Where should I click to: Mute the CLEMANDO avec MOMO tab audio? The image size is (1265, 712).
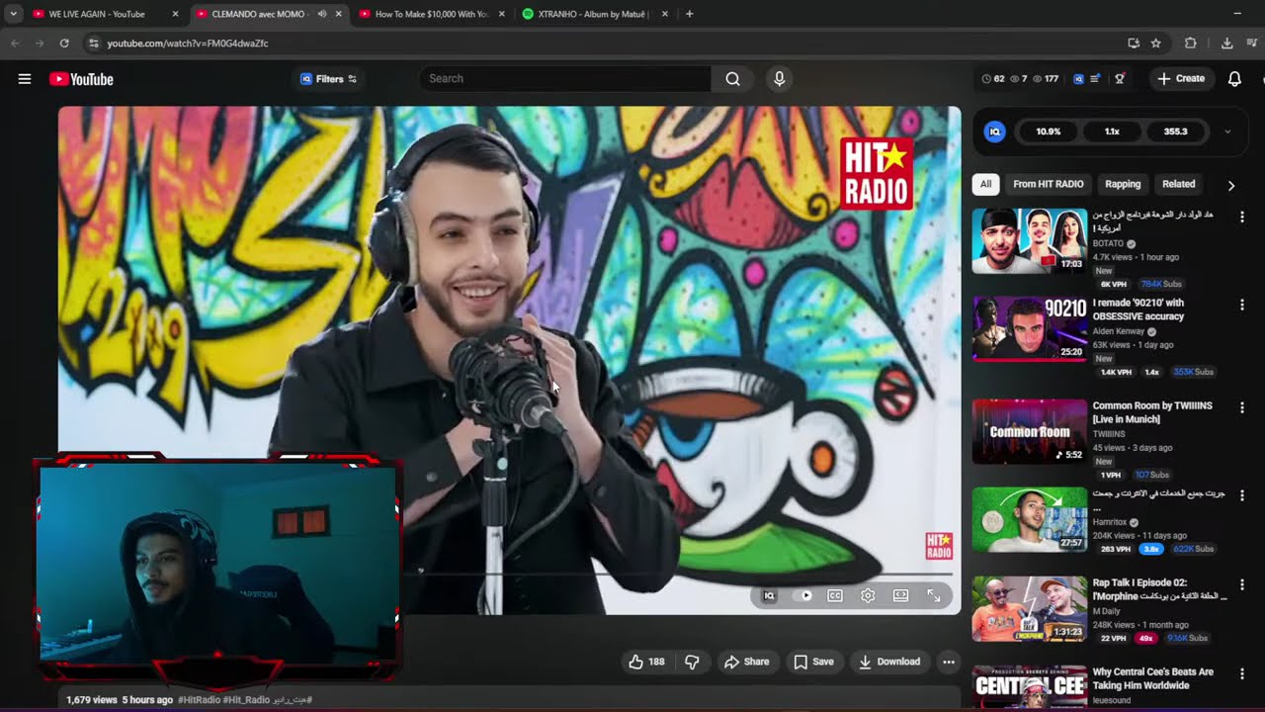click(x=322, y=14)
